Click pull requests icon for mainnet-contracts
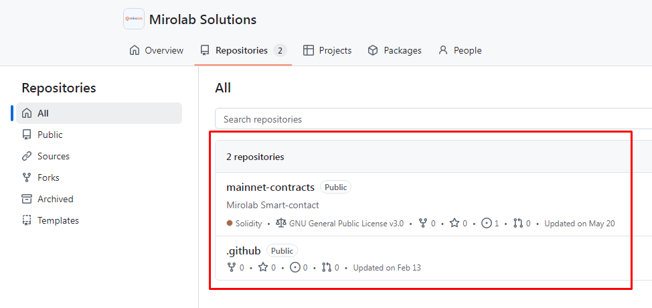Image resolution: width=652 pixels, height=308 pixels. 518,224
